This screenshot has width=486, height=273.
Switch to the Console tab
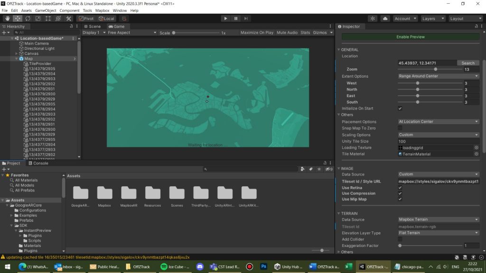point(38,163)
